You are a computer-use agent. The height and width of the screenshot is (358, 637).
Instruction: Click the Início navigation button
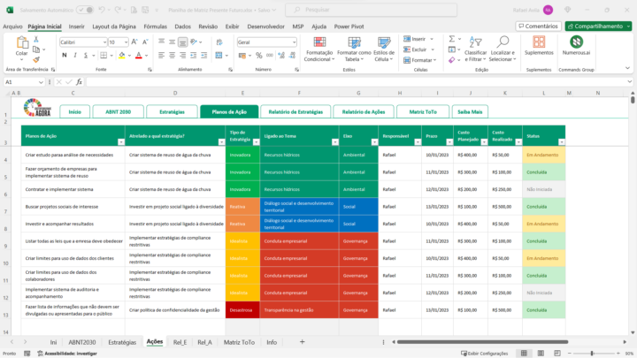point(74,111)
